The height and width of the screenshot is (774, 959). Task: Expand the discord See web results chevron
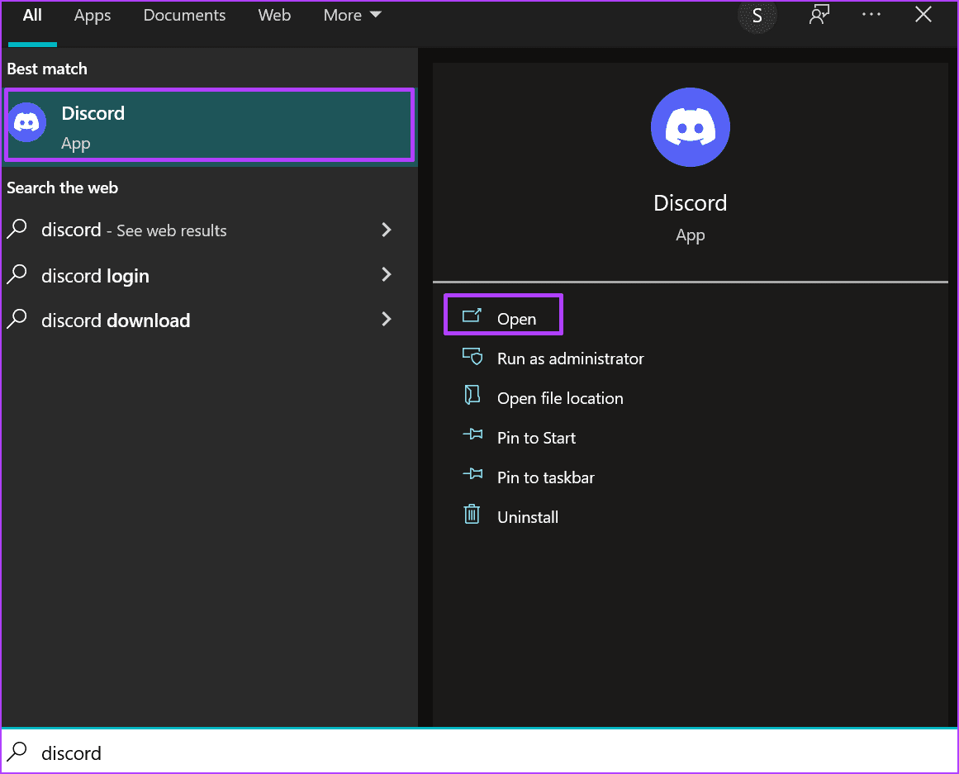pyautogui.click(x=386, y=230)
